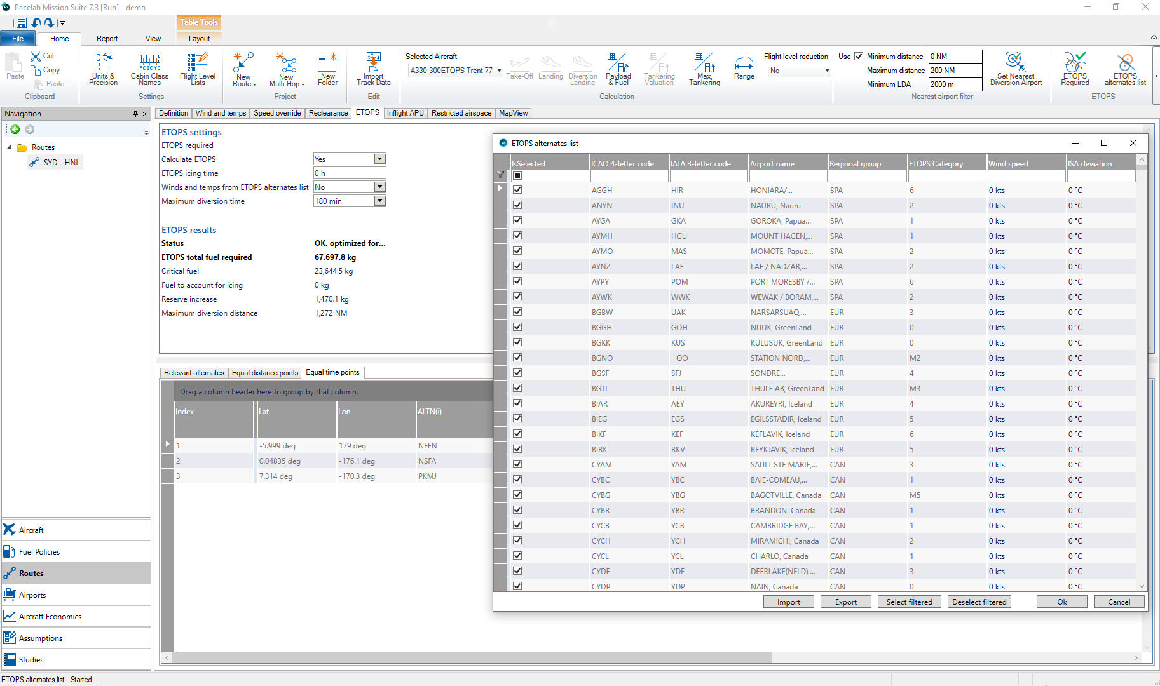Toggle the select-all checkbox in IsSelected column
Viewport: 1160px width, 686px height.
517,174
